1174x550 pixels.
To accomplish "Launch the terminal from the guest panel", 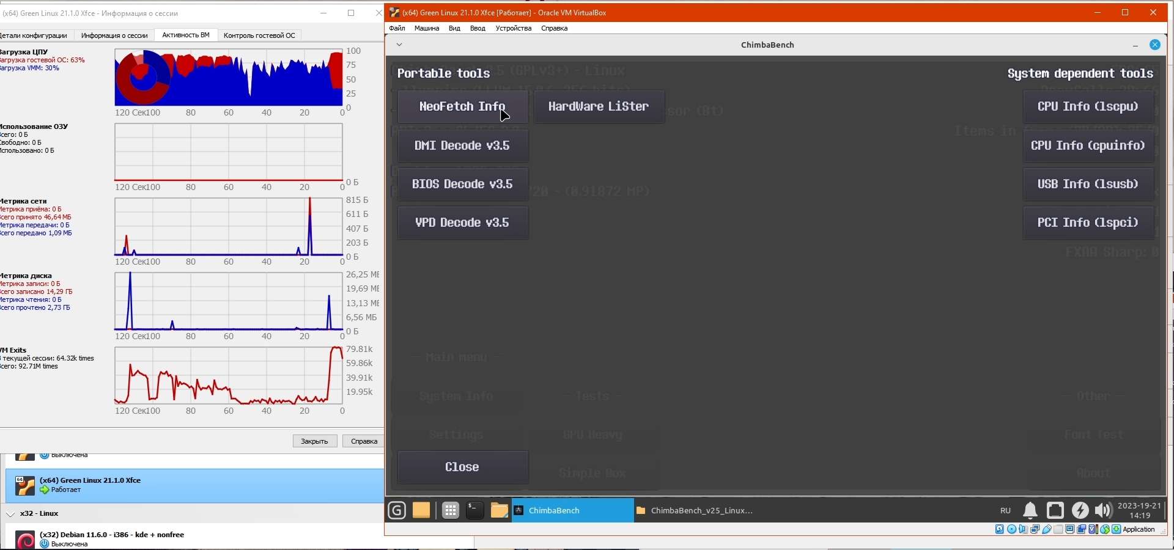I will click(x=475, y=510).
